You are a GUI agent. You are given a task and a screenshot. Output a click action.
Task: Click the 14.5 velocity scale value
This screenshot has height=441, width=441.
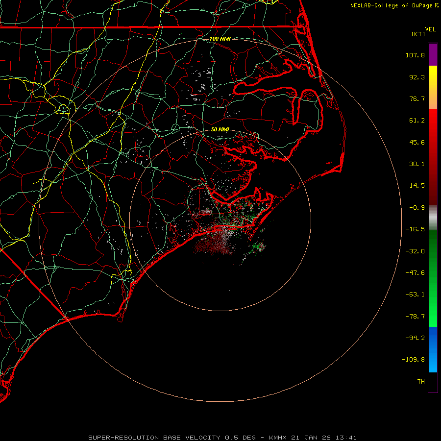[x=417, y=186]
